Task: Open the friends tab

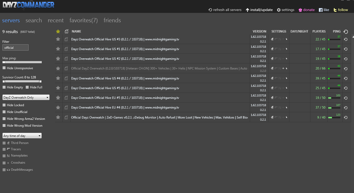Action: [x=112, y=20]
